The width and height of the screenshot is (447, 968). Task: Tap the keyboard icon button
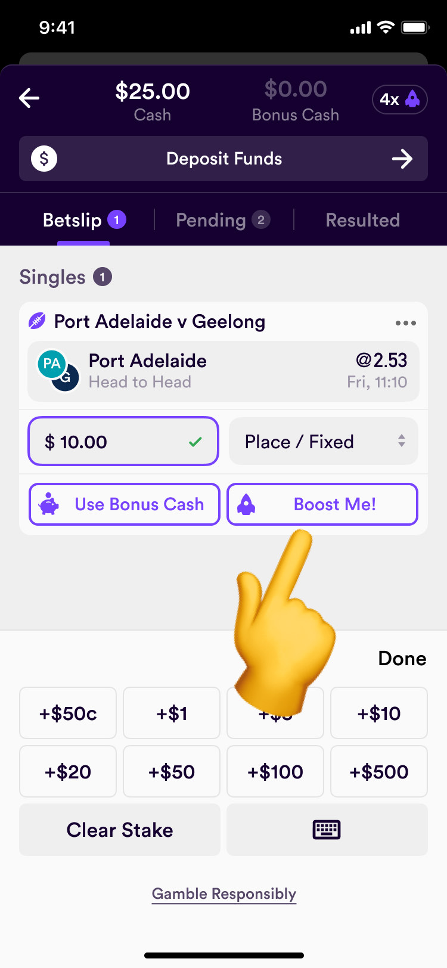pyautogui.click(x=327, y=829)
